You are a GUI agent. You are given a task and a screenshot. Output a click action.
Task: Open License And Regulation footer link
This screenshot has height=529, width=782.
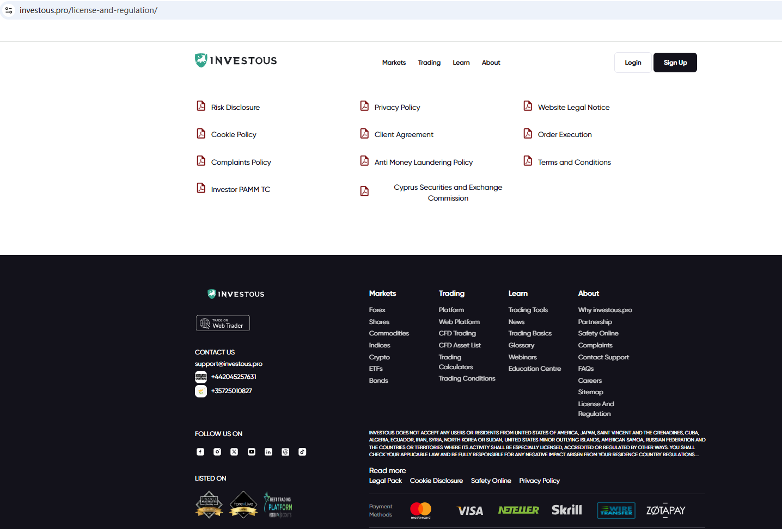pos(596,409)
